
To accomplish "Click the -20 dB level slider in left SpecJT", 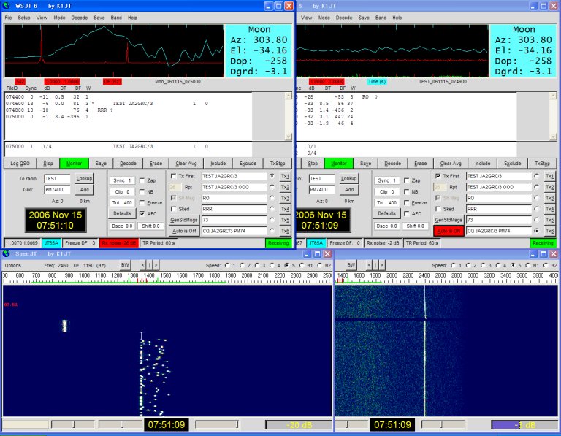I will [x=299, y=425].
